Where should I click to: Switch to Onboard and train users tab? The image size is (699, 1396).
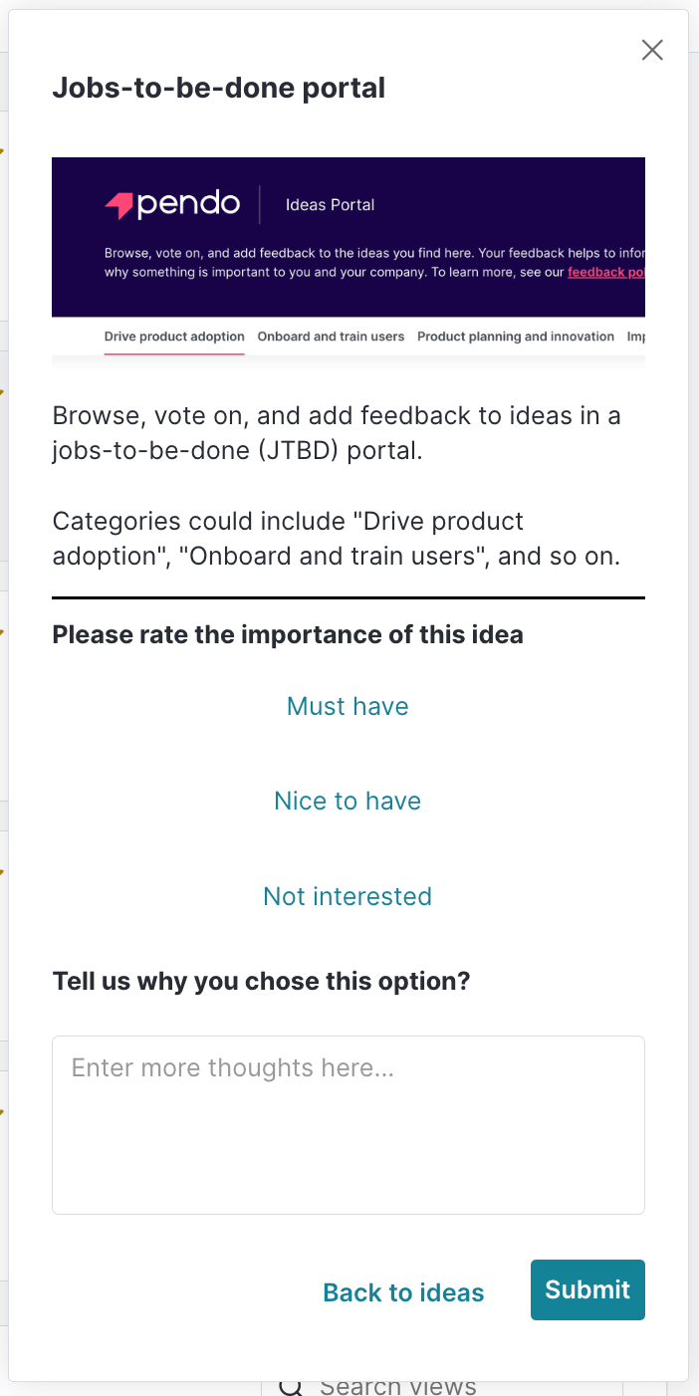[331, 337]
